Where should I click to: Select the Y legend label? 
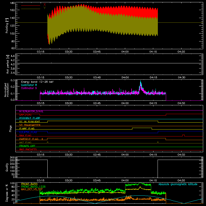coord(45,8)
